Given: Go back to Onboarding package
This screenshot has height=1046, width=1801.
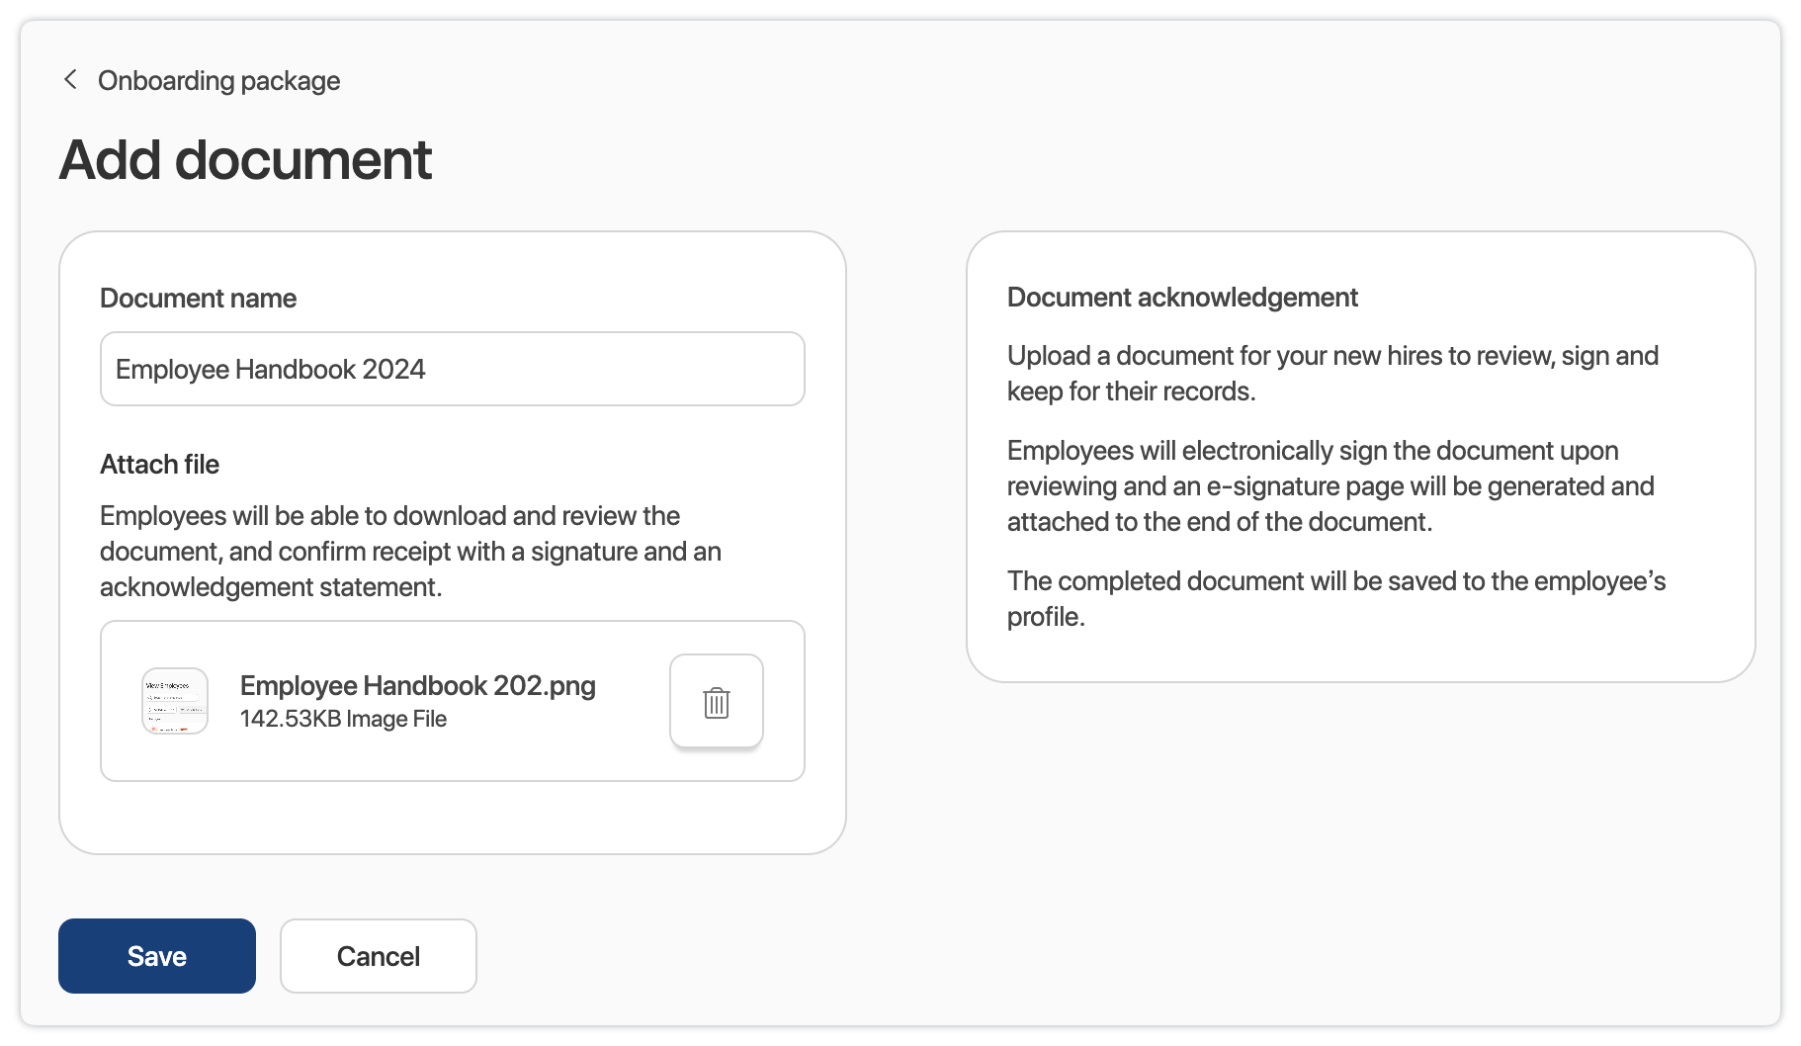Looking at the screenshot, I should pos(218,80).
